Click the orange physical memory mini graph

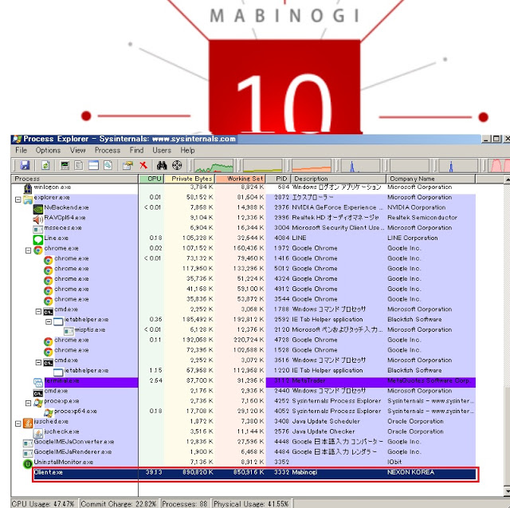pyautogui.click(x=312, y=165)
